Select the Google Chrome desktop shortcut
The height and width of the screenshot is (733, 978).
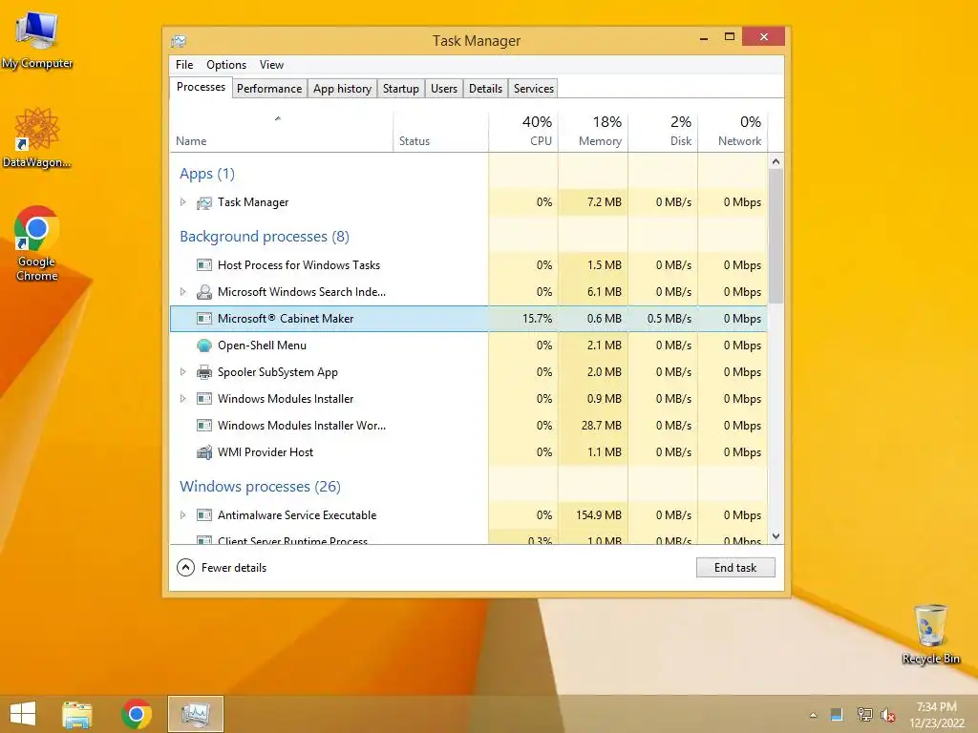pos(37,243)
